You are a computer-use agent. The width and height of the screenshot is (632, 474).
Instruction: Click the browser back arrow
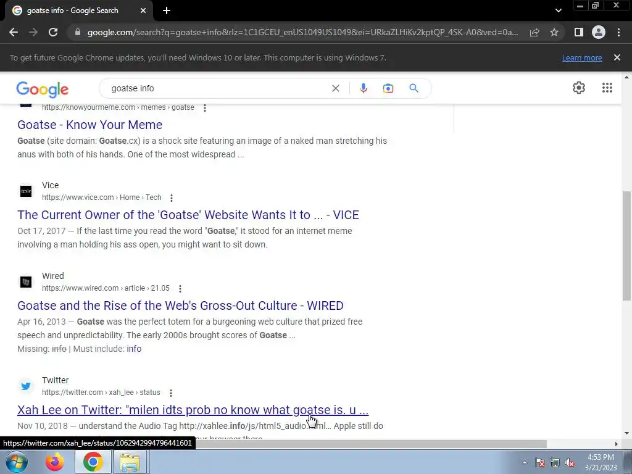point(14,32)
